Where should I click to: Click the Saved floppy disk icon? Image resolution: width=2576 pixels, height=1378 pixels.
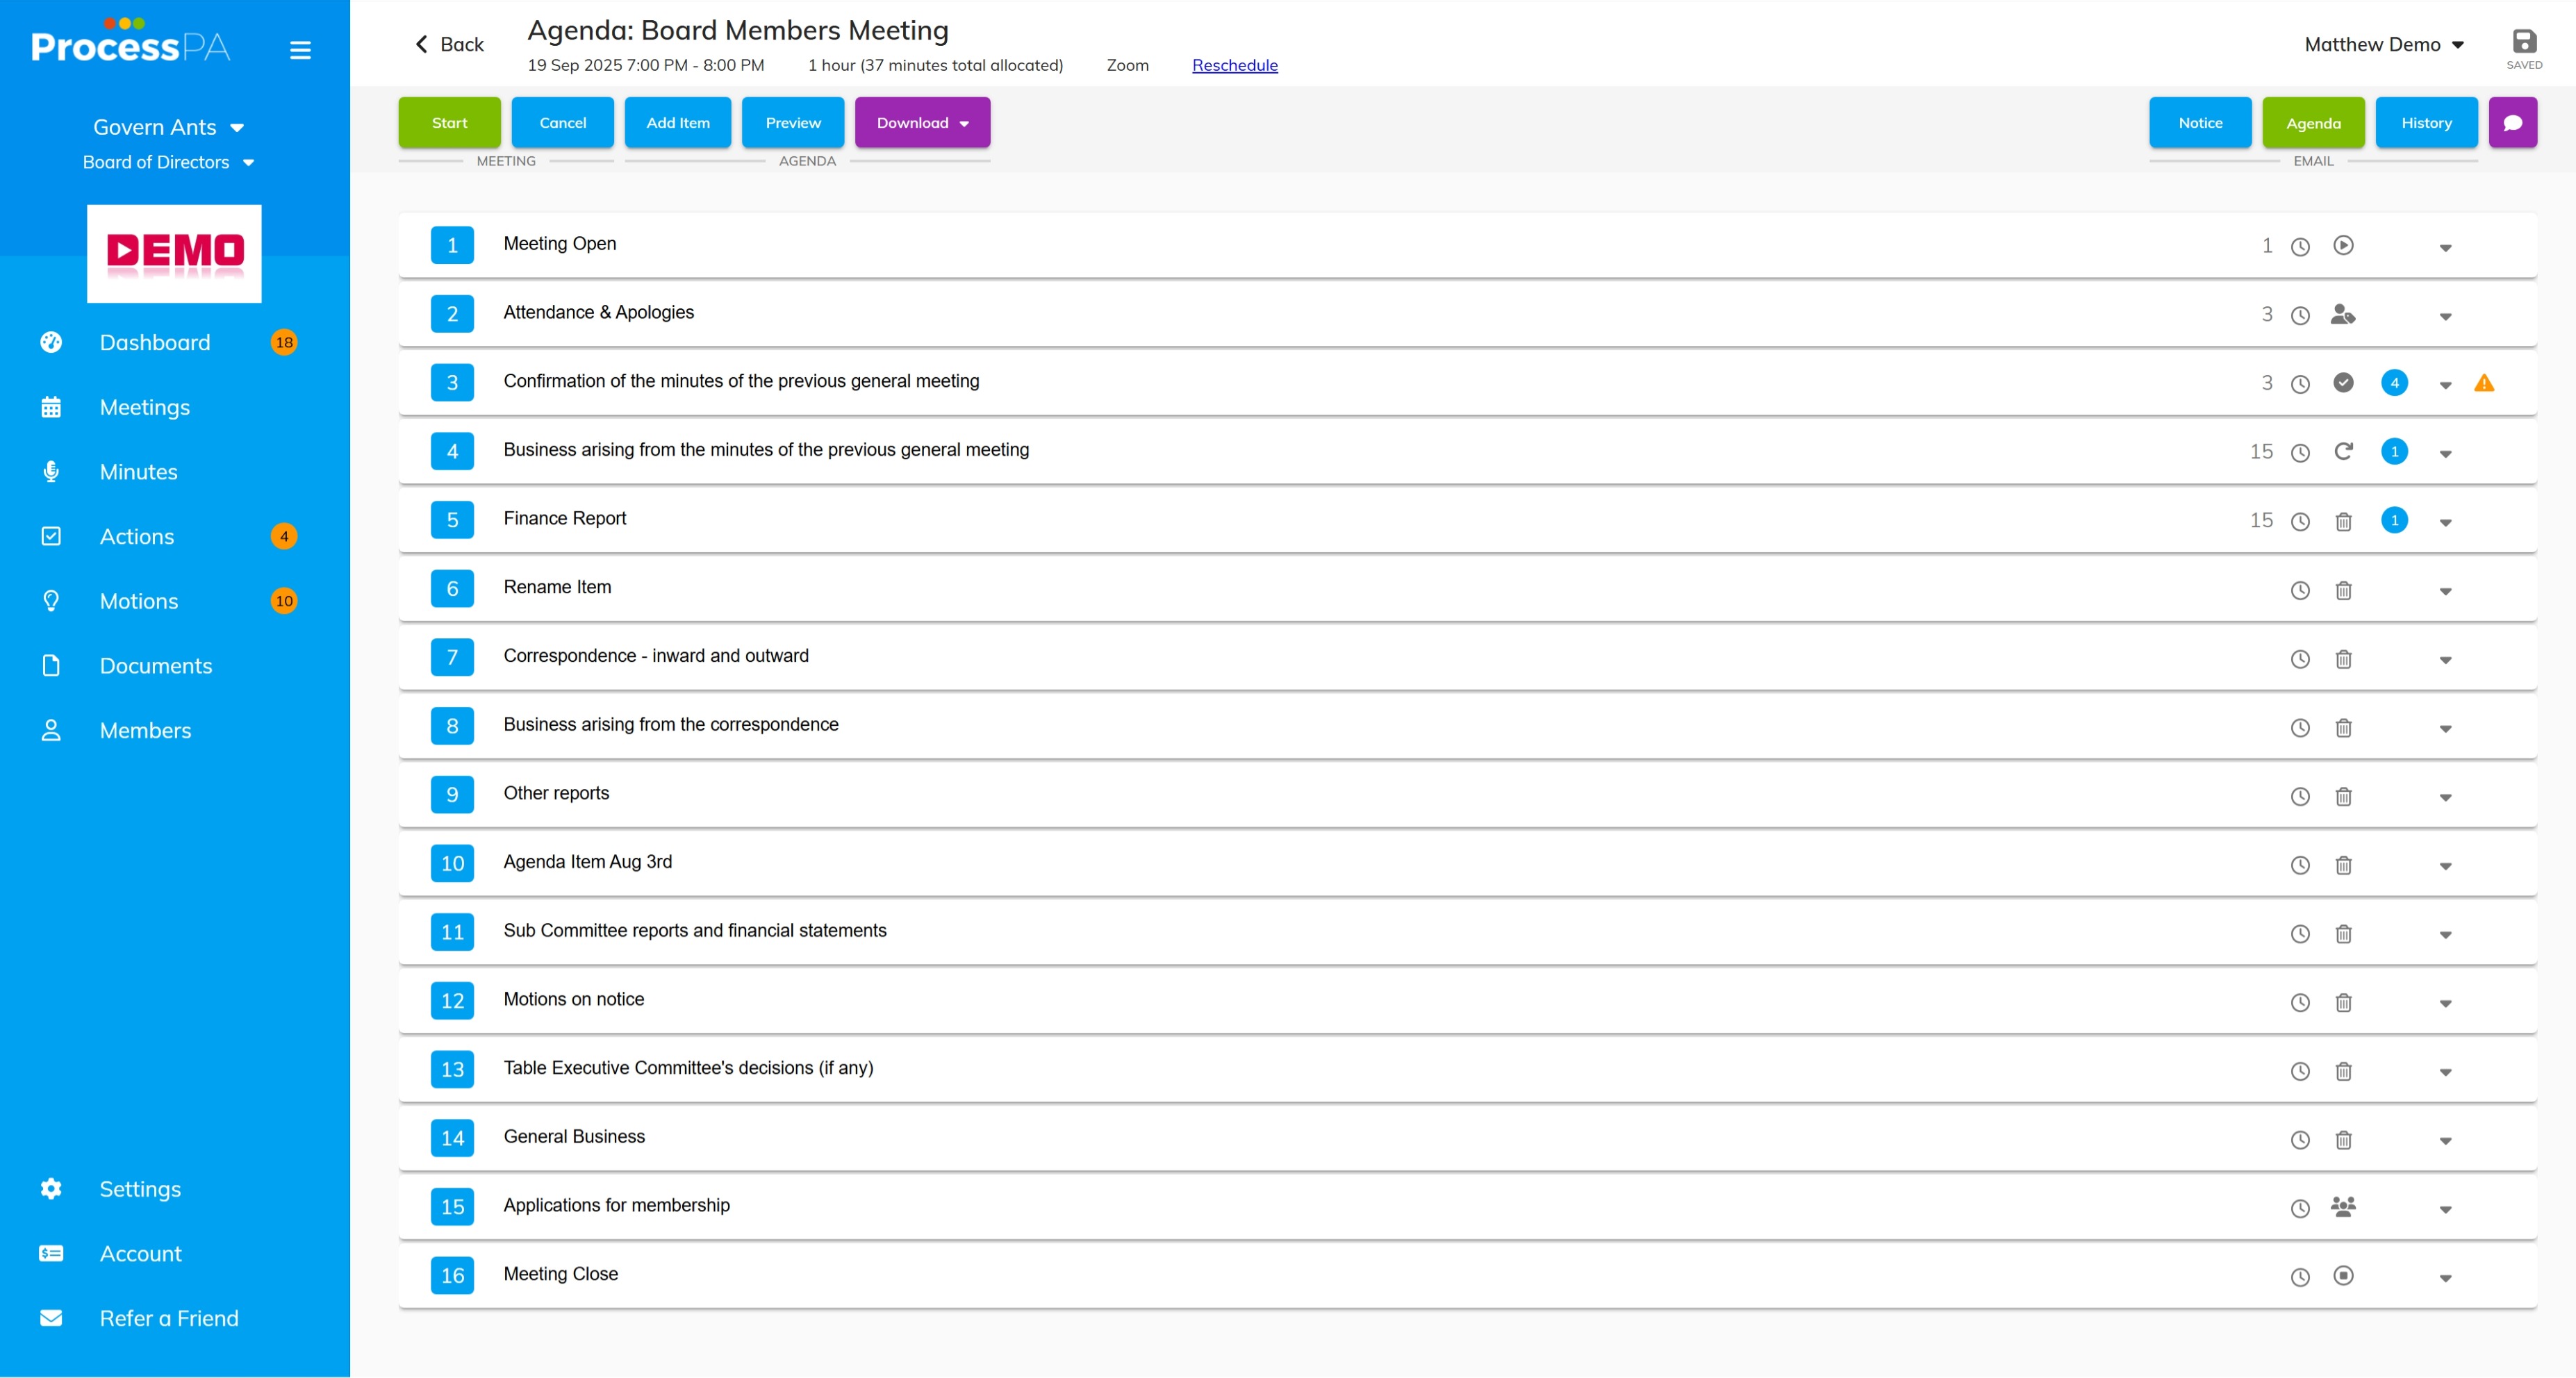[2523, 42]
